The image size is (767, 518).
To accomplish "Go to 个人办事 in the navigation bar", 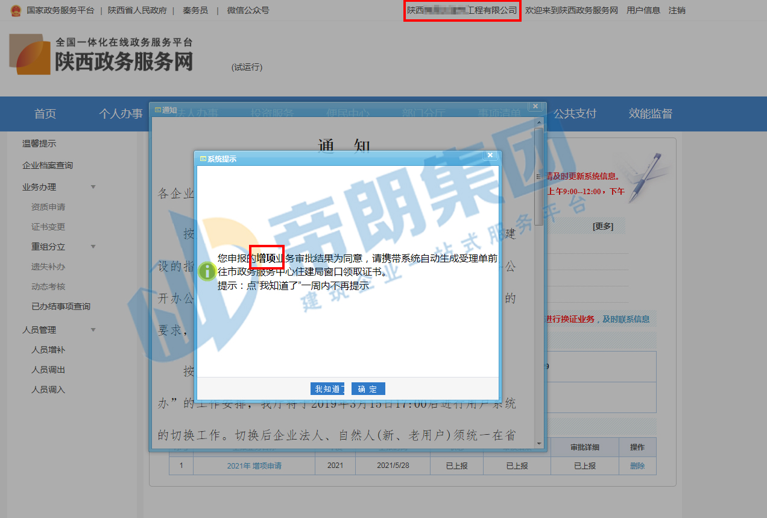I will (x=121, y=114).
